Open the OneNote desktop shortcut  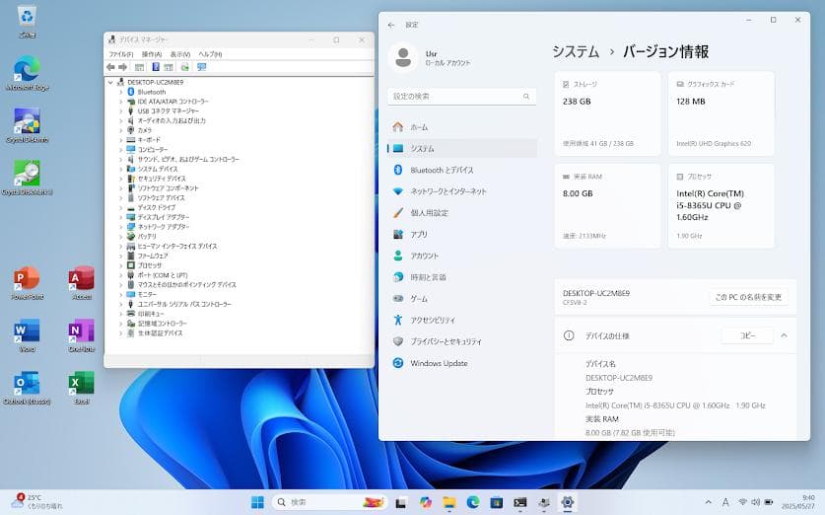(82, 335)
